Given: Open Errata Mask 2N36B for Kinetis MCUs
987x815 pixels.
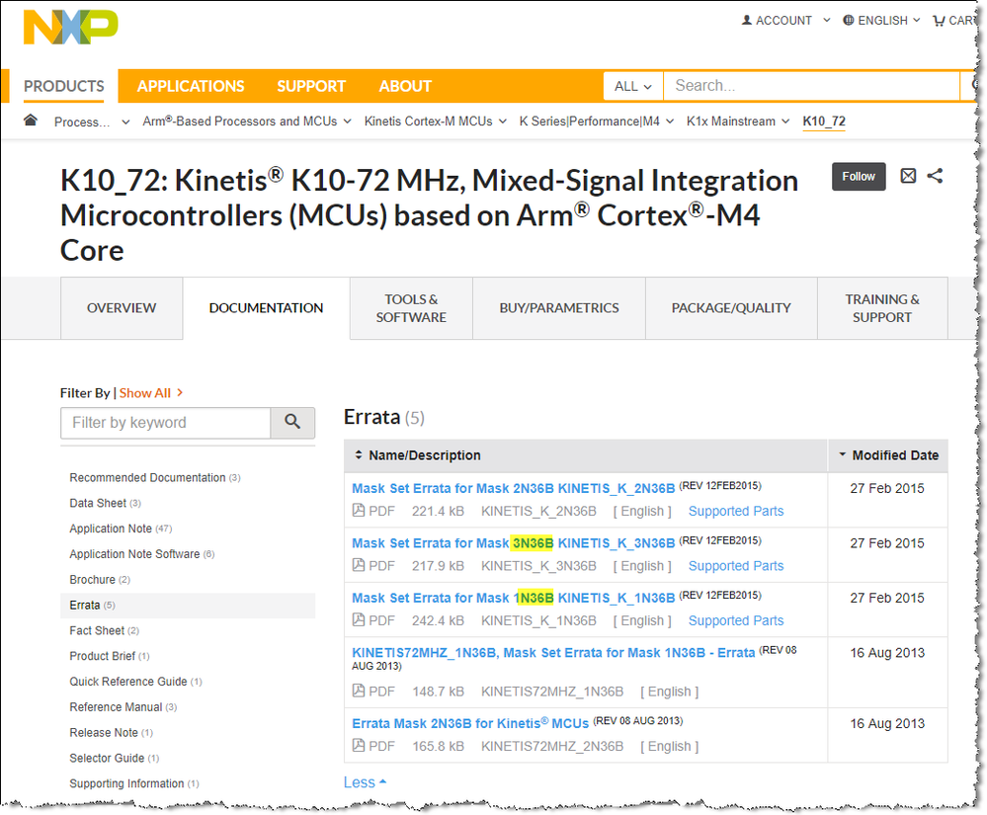Looking at the screenshot, I should tap(470, 724).
